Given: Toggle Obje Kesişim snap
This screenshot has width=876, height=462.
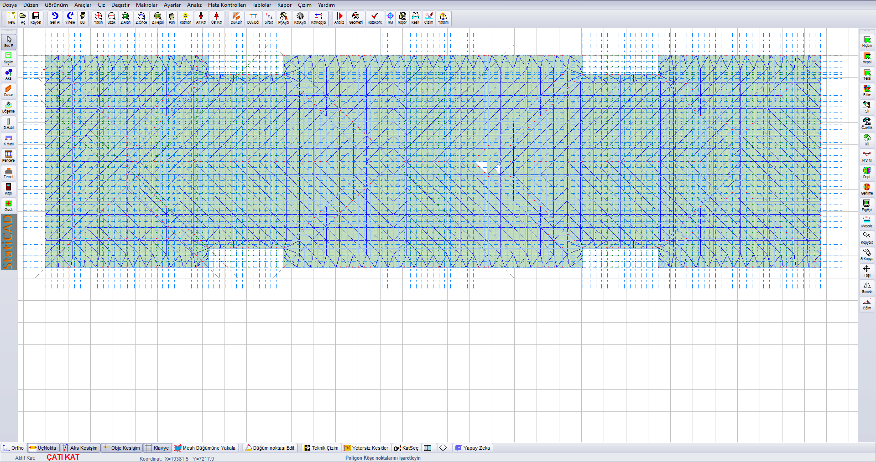Looking at the screenshot, I should [x=121, y=448].
